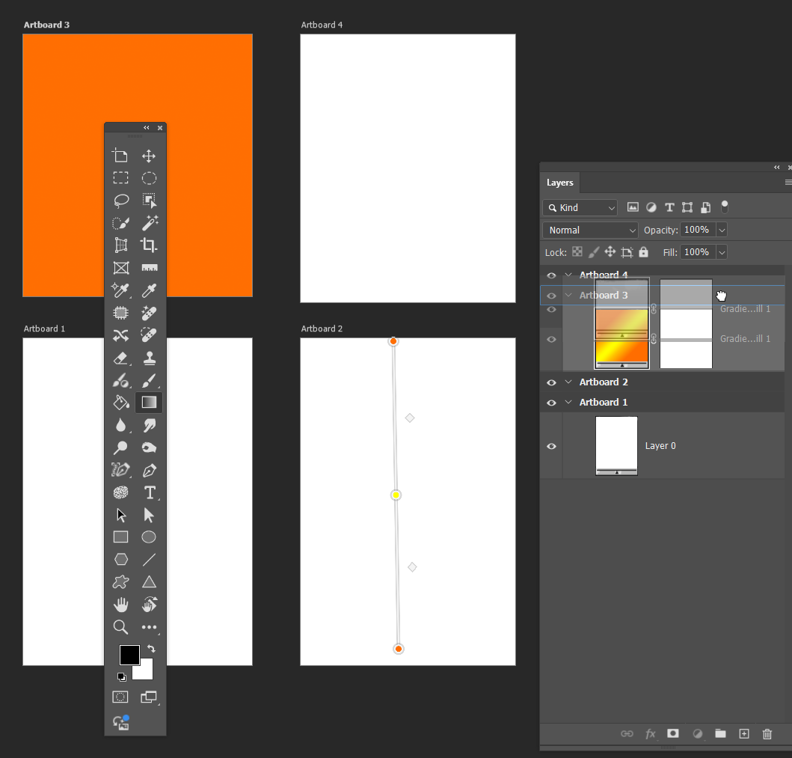Expand the Artboard 1 group
The height and width of the screenshot is (758, 792).
pos(568,402)
